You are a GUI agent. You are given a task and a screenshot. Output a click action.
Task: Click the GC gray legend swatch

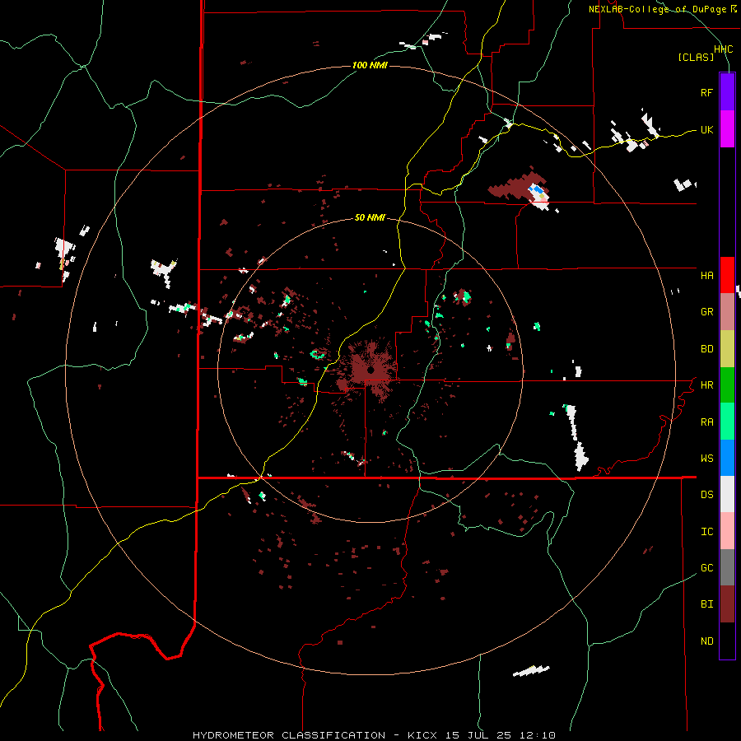click(x=727, y=567)
